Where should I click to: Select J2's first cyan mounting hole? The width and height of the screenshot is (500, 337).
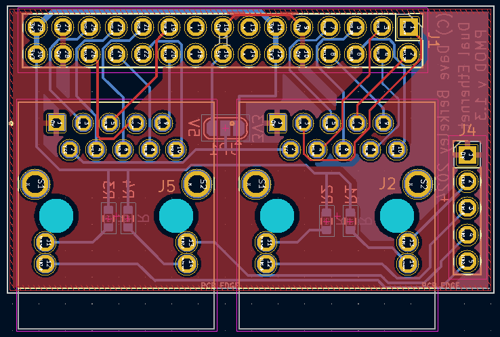pyautogui.click(x=277, y=216)
